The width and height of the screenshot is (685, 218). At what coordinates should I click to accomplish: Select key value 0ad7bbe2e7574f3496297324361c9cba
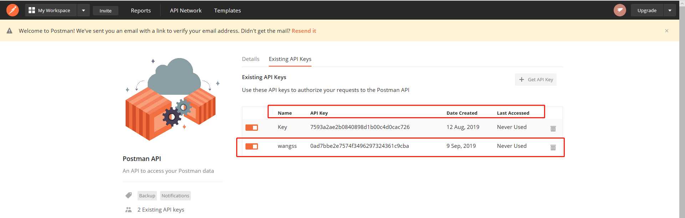click(x=360, y=146)
